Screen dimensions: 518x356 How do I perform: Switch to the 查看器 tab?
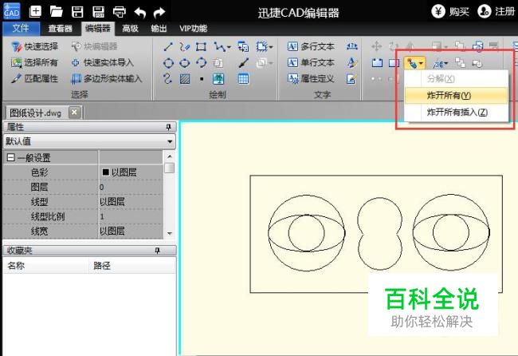click(60, 29)
